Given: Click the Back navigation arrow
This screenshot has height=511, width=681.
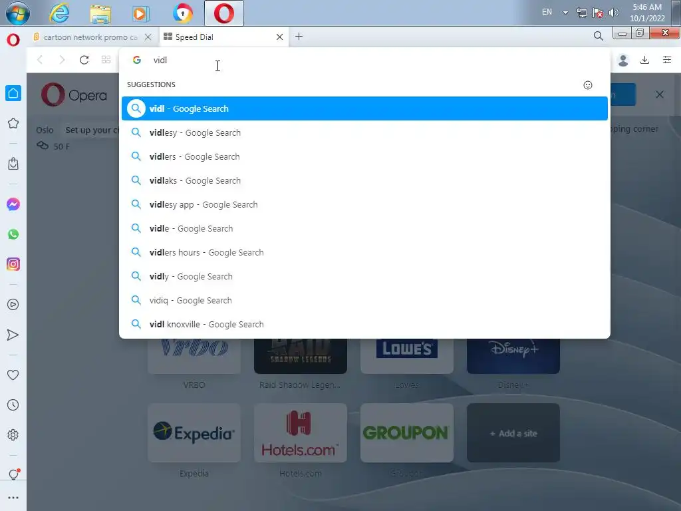Looking at the screenshot, I should click(x=40, y=60).
